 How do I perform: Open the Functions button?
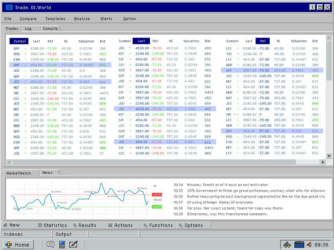(x=159, y=225)
